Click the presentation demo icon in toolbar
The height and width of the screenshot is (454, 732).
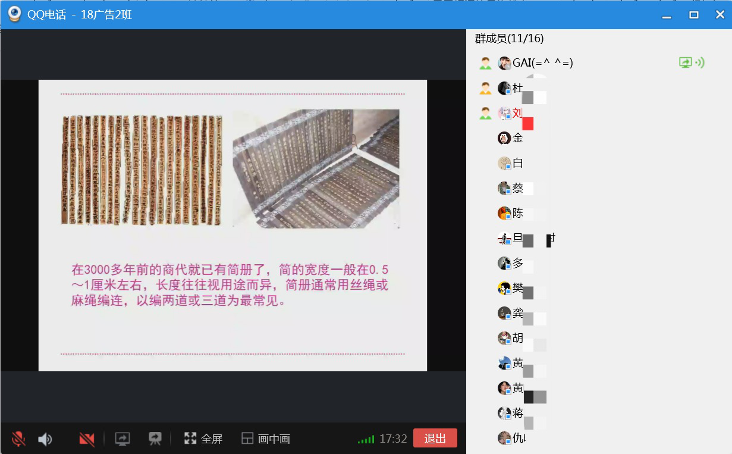point(155,439)
